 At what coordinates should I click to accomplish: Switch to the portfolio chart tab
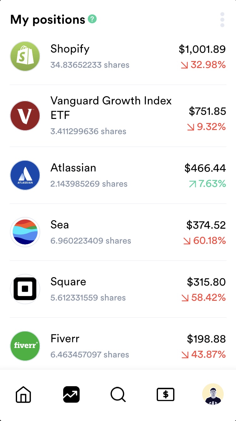click(71, 395)
